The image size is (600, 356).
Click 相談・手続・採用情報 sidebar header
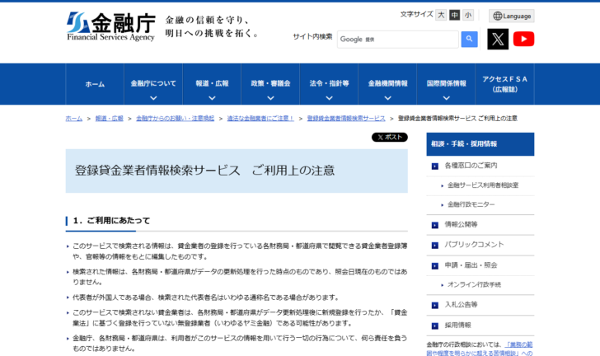tap(480, 144)
